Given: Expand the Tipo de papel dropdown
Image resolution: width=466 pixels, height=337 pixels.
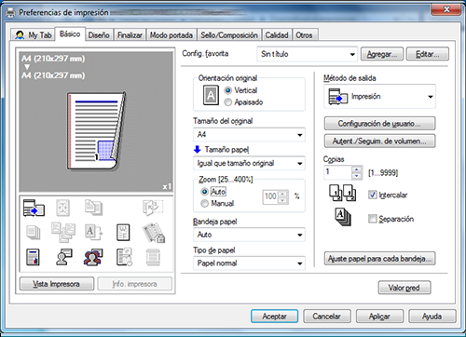Looking at the screenshot, I should (x=249, y=263).
